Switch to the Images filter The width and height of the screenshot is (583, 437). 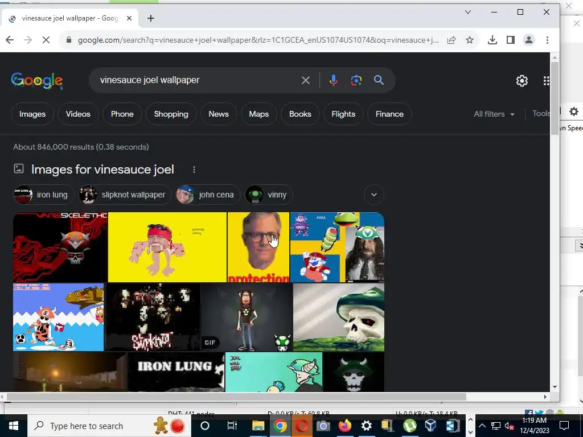point(32,114)
